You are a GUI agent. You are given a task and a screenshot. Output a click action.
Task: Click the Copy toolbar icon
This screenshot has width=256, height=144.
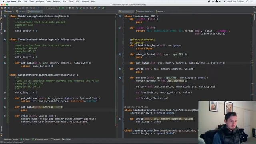[23, 8]
